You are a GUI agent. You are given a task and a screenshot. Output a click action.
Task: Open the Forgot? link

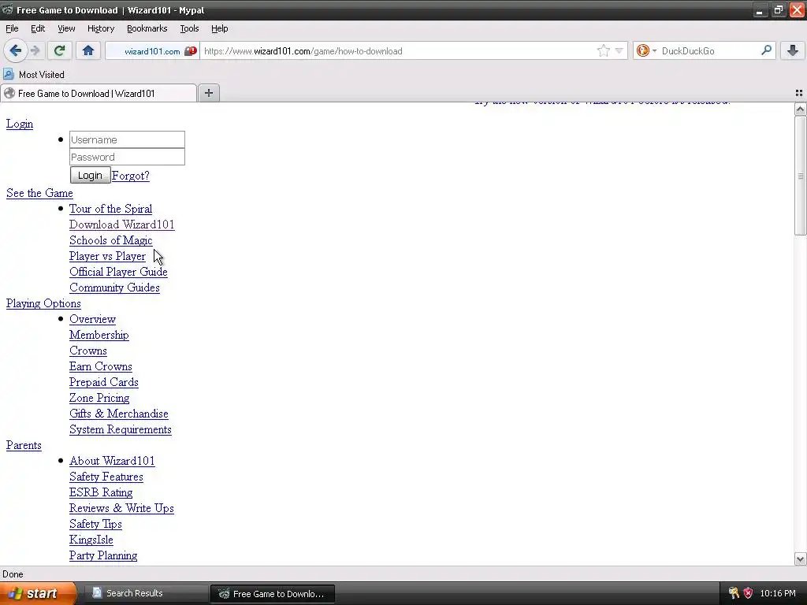(x=130, y=176)
